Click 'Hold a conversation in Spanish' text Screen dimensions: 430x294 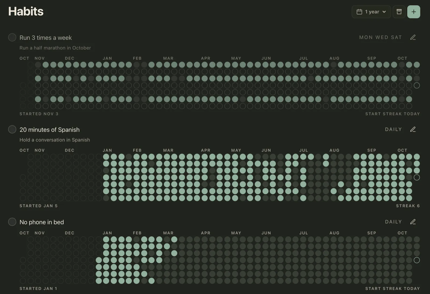pos(55,140)
